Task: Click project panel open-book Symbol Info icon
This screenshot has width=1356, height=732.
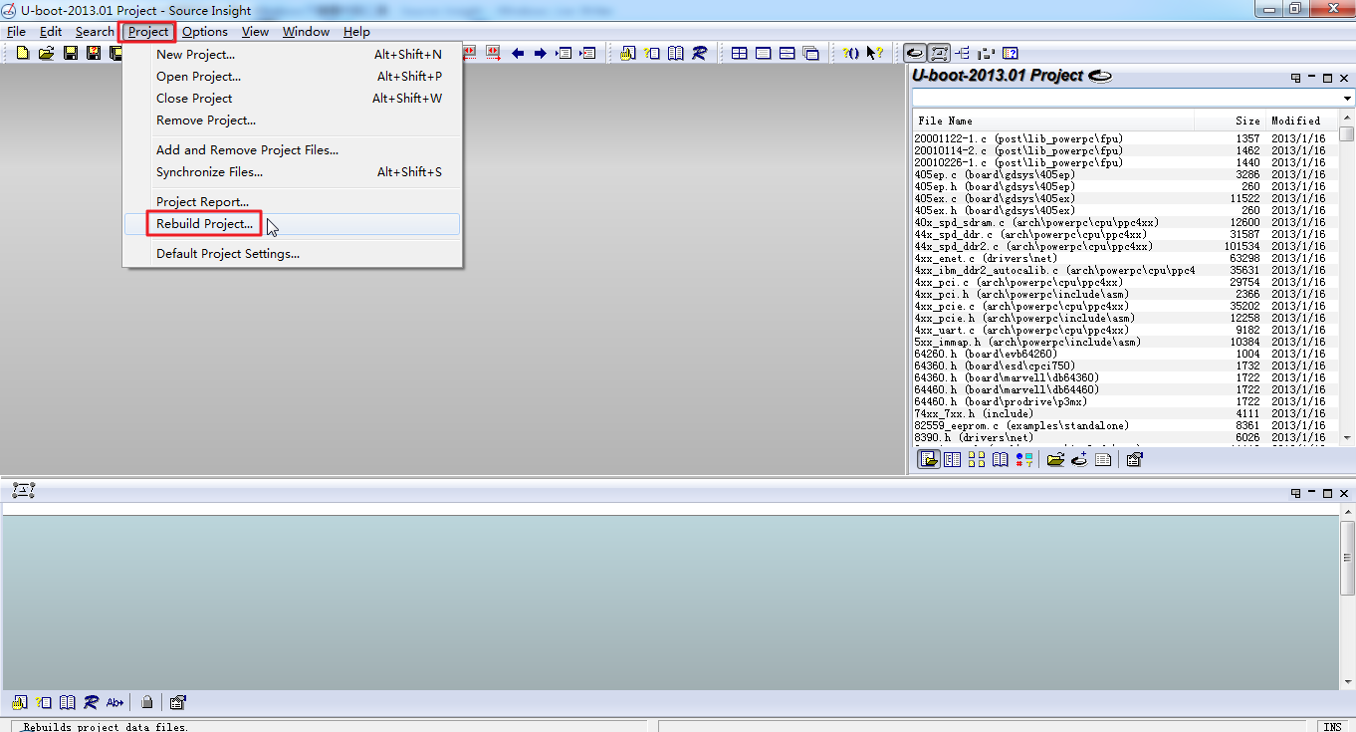Action: point(1001,459)
